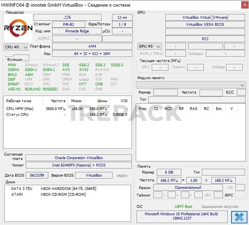This screenshot has width=249, height=225.
Task: Click the UEFI Boot indicator
Action: pyautogui.click(x=183, y=206)
